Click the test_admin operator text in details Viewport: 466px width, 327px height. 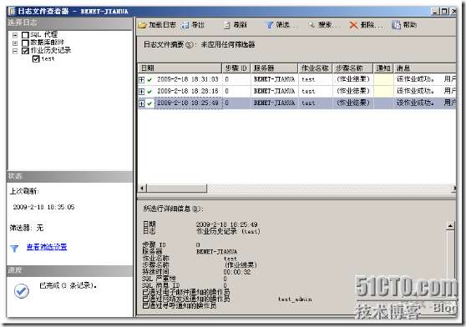tap(295, 299)
